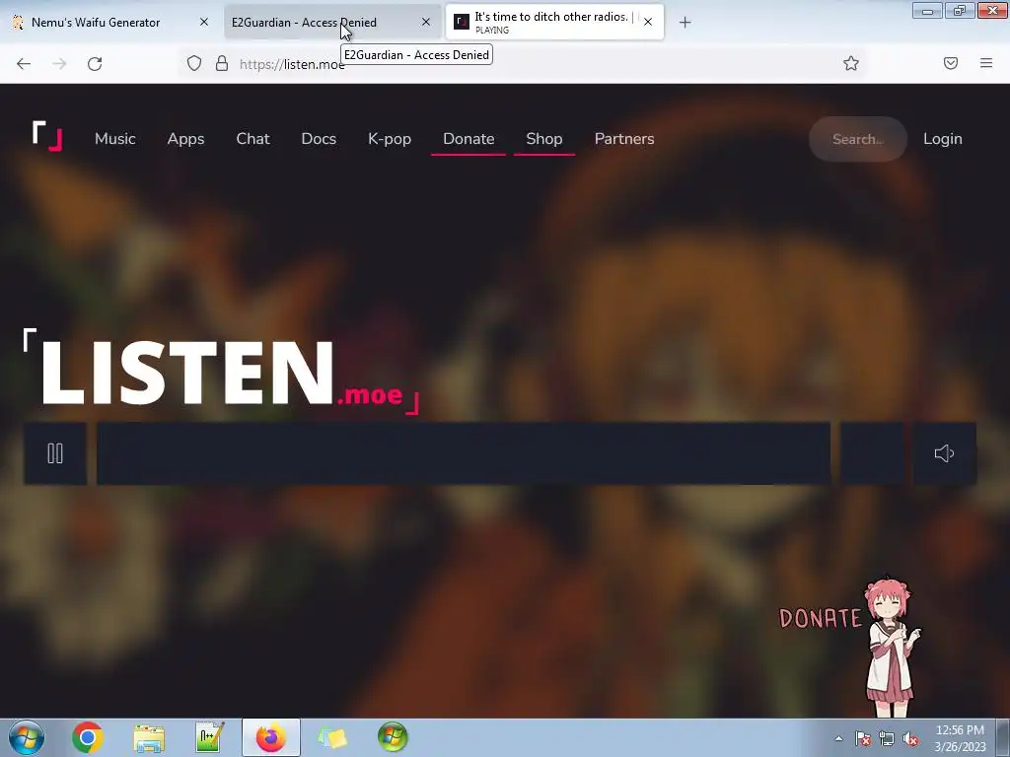The width and height of the screenshot is (1010, 757).
Task: Click the Show desktop button
Action: 1004,737
